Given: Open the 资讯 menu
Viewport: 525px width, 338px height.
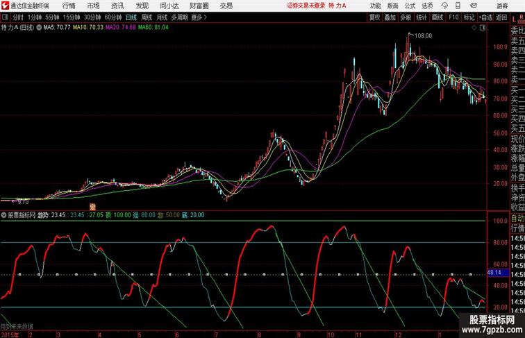Looking at the screenshot, I should pos(117,6).
